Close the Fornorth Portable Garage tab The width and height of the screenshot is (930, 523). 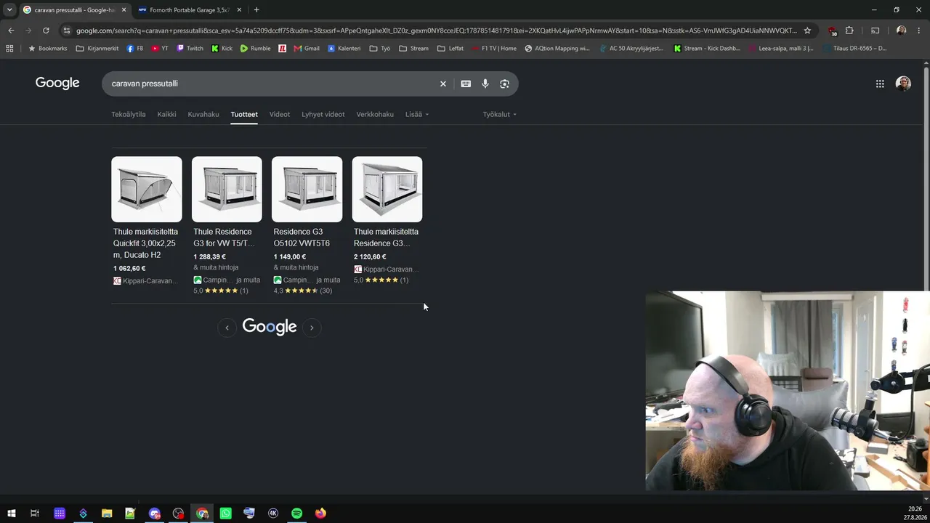pyautogui.click(x=239, y=10)
